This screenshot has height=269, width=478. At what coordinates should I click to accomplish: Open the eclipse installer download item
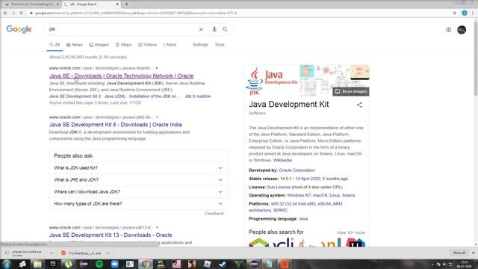tap(27, 253)
